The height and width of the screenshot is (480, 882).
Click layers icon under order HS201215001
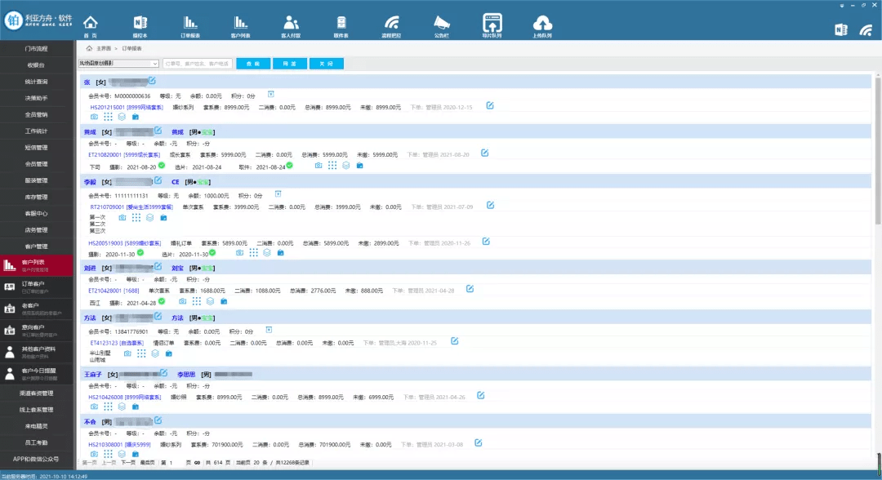[122, 117]
